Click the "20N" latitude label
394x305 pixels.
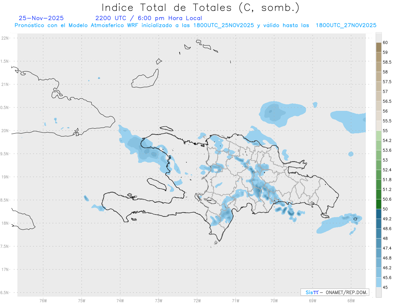coord(6,131)
